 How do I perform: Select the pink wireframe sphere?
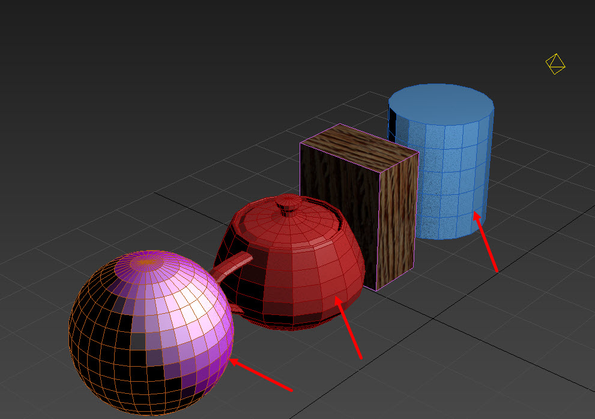click(151, 333)
